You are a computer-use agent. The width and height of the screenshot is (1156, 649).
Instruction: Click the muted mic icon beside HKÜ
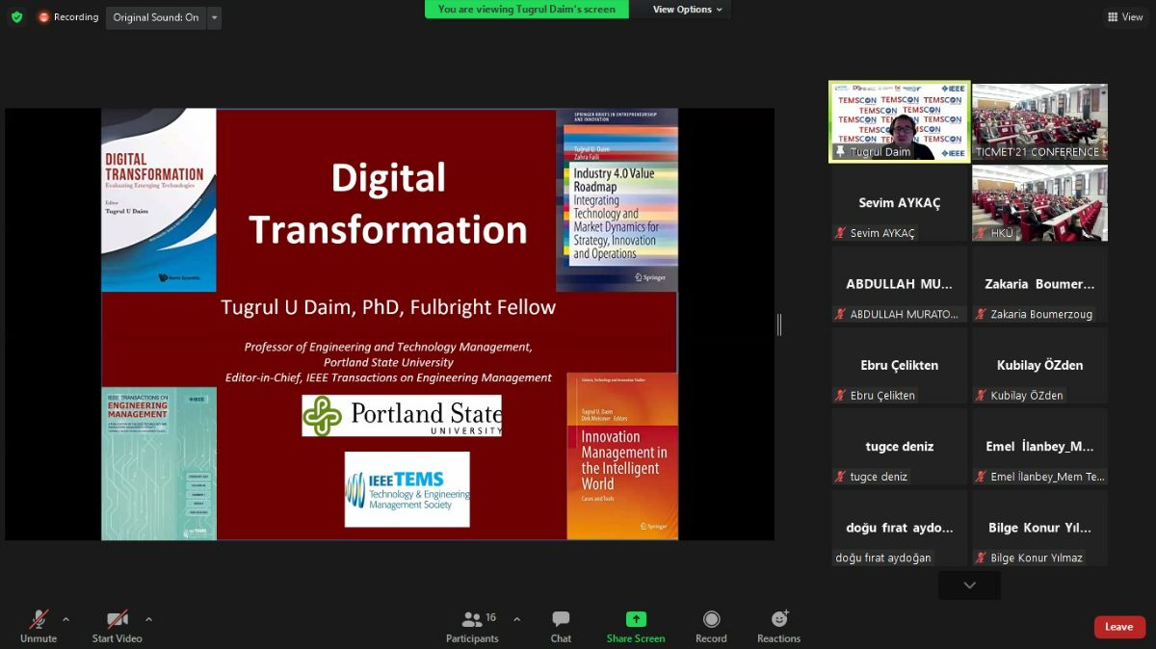(981, 233)
